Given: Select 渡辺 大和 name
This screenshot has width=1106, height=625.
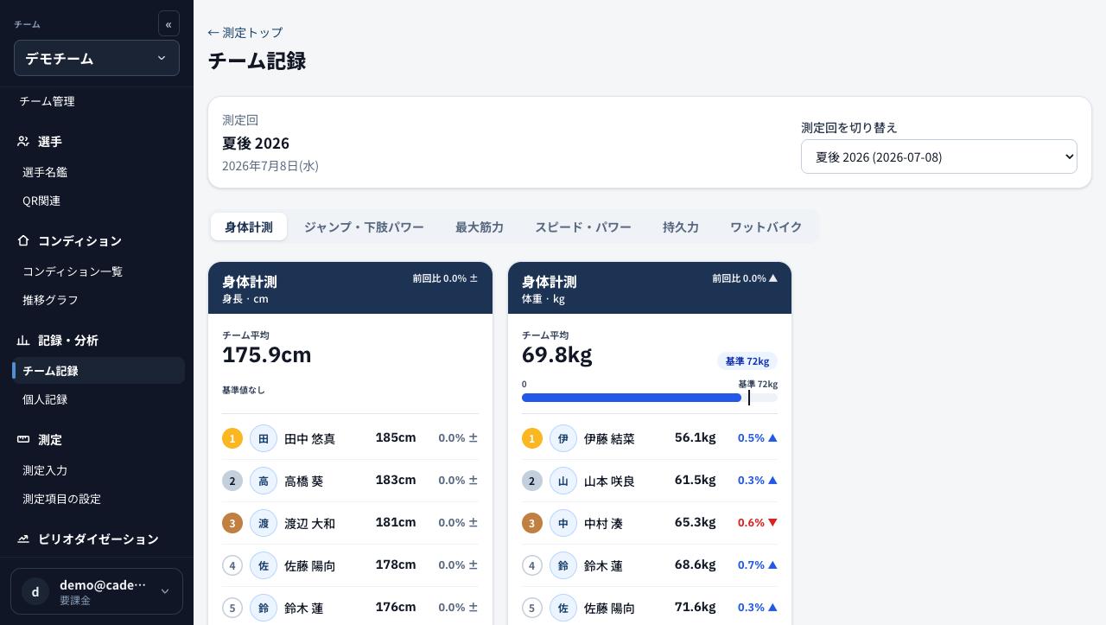Looking at the screenshot, I should tap(309, 523).
